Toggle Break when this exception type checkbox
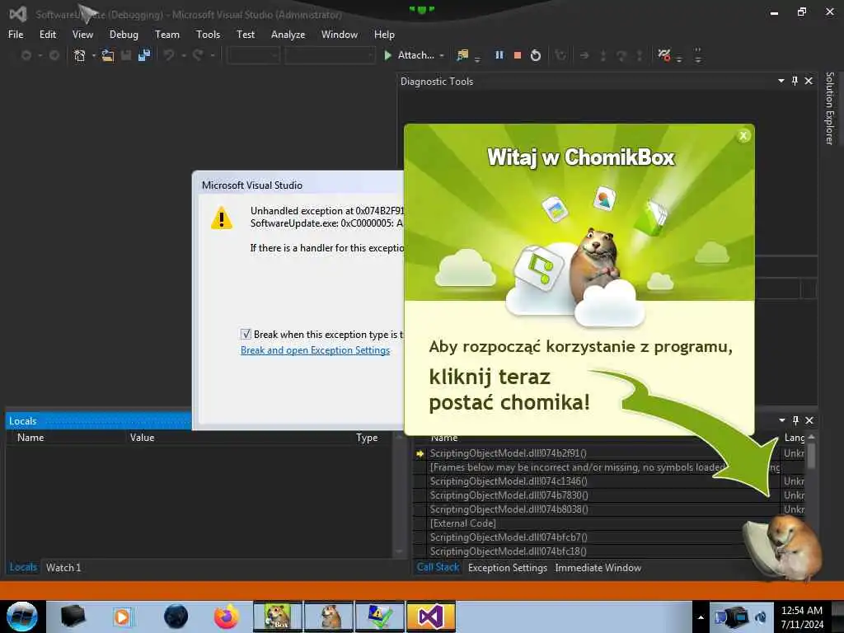This screenshot has width=844, height=633. coord(246,335)
